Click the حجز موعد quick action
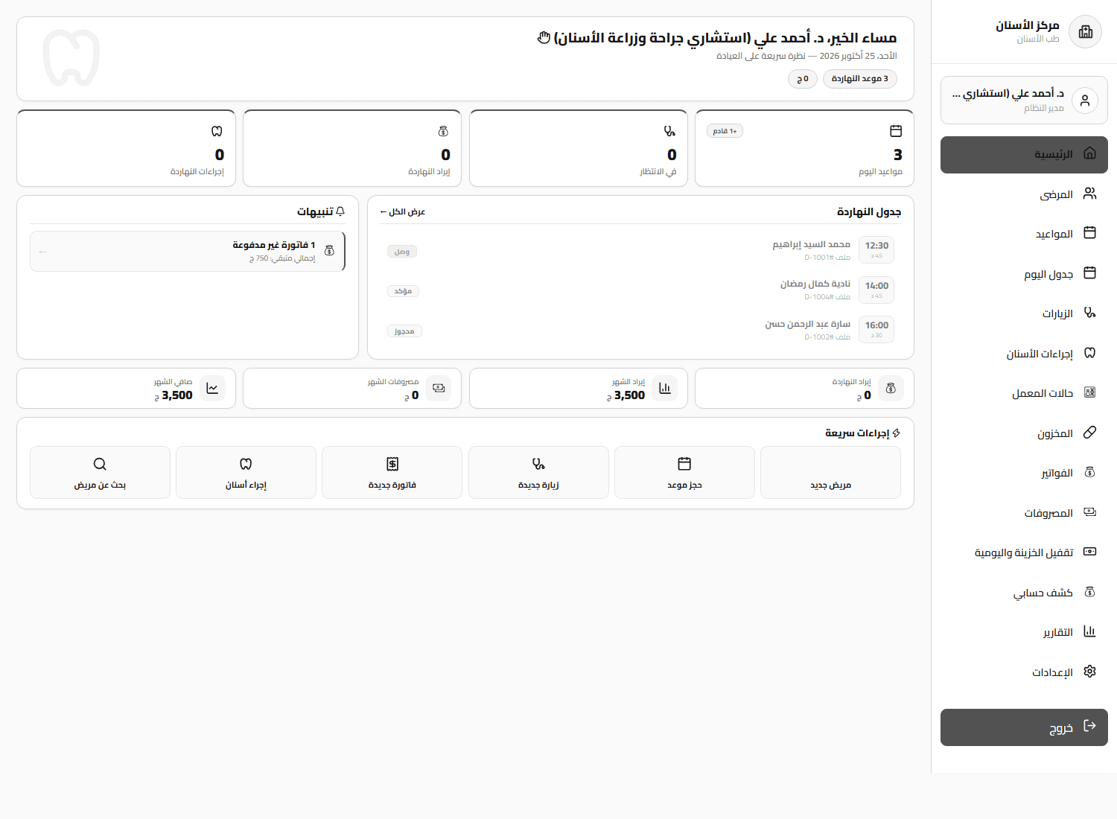The width and height of the screenshot is (1117, 819). pyautogui.click(x=684, y=472)
